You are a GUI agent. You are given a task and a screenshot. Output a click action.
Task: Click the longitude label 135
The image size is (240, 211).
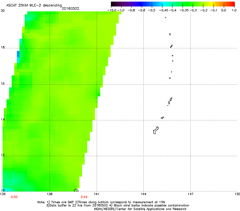click(x=3, y=194)
